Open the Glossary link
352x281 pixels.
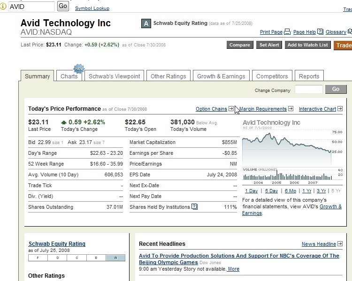click(x=336, y=32)
